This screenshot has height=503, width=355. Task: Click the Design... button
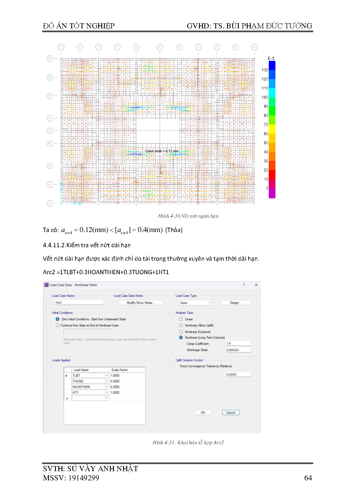[x=236, y=303]
